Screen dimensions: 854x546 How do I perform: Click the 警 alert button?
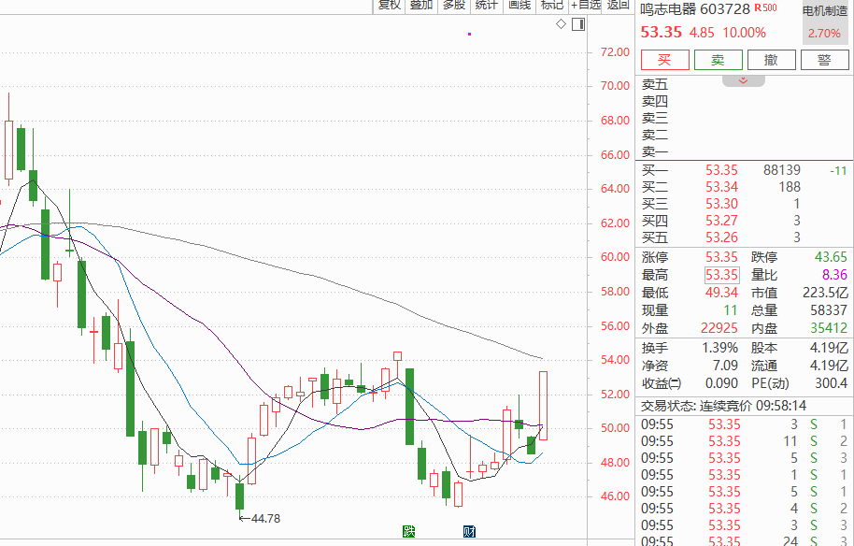[x=825, y=60]
